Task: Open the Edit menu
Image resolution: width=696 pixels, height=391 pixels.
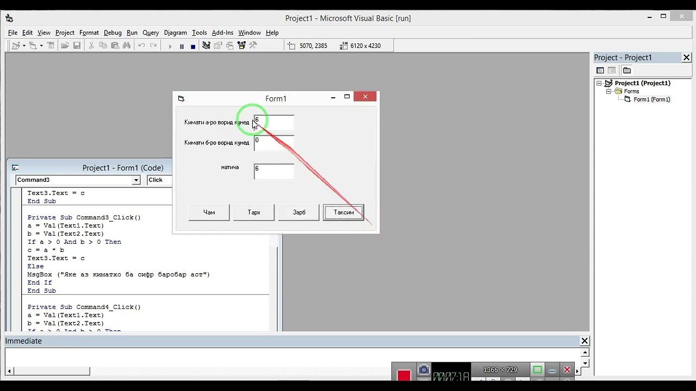Action: point(27,33)
